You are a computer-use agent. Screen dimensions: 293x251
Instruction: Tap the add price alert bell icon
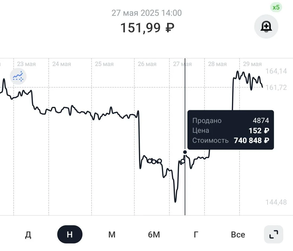pyautogui.click(x=266, y=26)
